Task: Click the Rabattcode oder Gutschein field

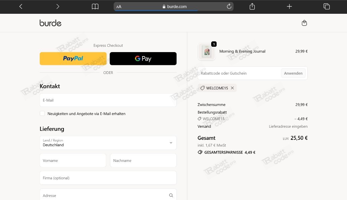Action: coord(239,73)
